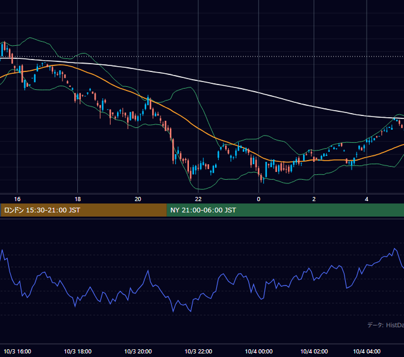404x357 pixels.
Task: Click the 10/3 22:00 time label
Action: [198, 351]
